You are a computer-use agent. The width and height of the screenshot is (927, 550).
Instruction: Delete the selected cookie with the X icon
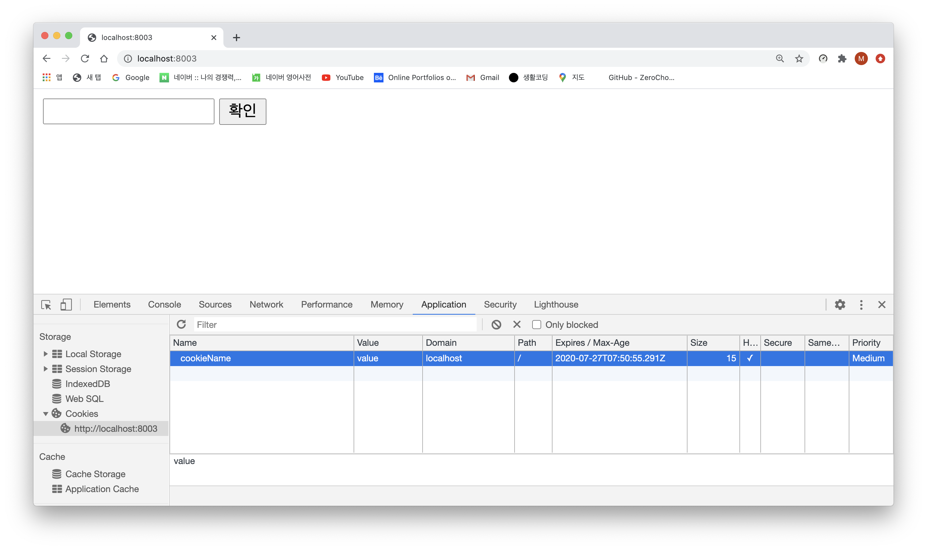click(517, 325)
